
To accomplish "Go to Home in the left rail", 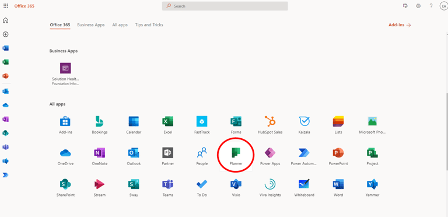I will point(5,20).
